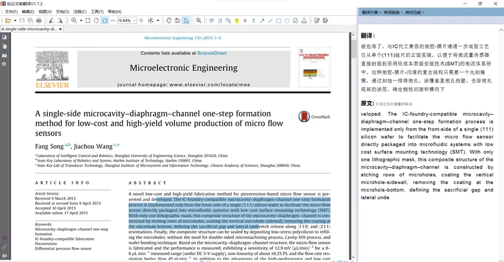This screenshot has width=504, height=262.
Task: Choose the yellow highlight text tool
Action: pos(237,20)
